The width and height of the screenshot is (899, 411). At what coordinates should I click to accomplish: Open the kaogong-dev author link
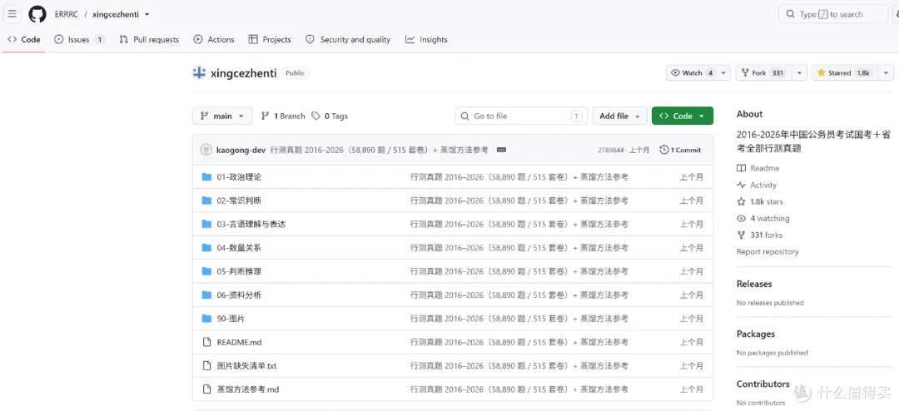pos(241,150)
